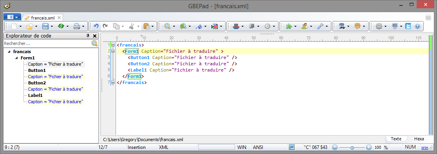Undo the last edit

pos(96,27)
